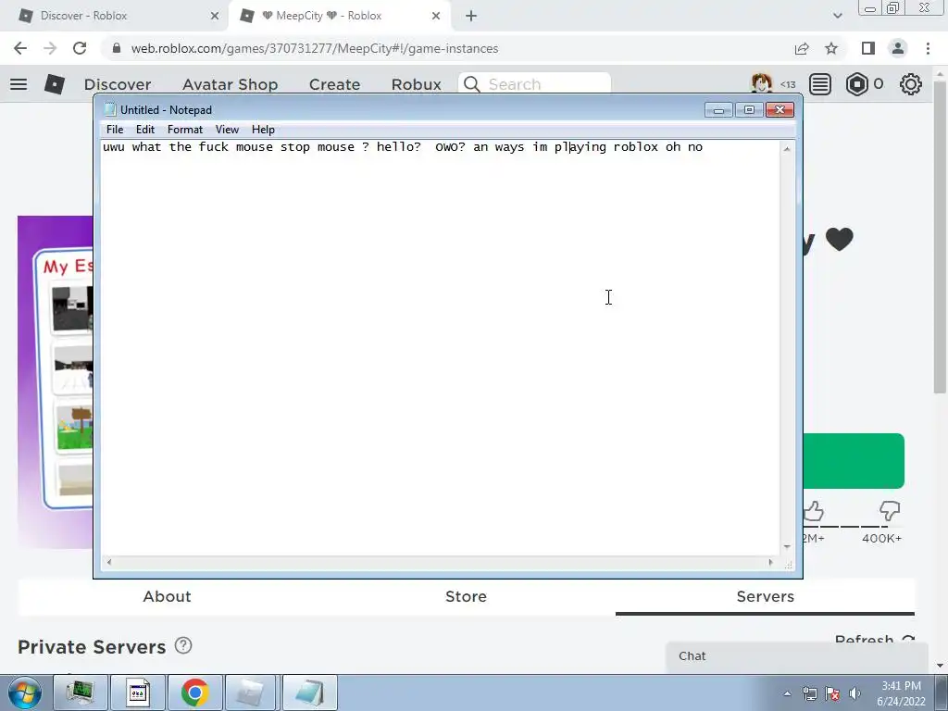This screenshot has height=711, width=948.
Task: Click the network tray icon
Action: coord(809,693)
